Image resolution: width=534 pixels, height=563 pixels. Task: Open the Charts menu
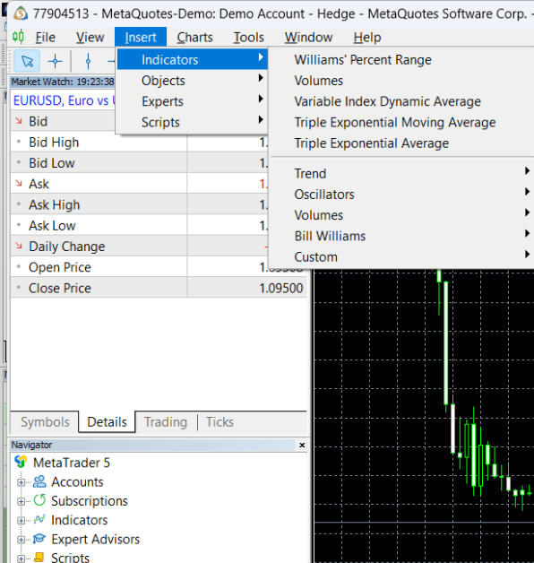pos(194,37)
